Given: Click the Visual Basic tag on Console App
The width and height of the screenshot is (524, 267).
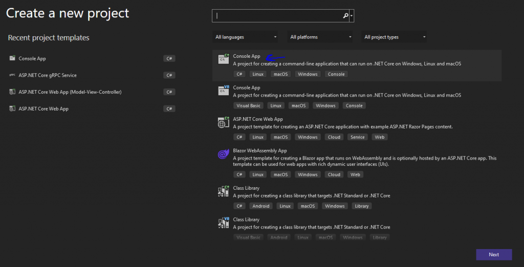Looking at the screenshot, I should coord(248,105).
